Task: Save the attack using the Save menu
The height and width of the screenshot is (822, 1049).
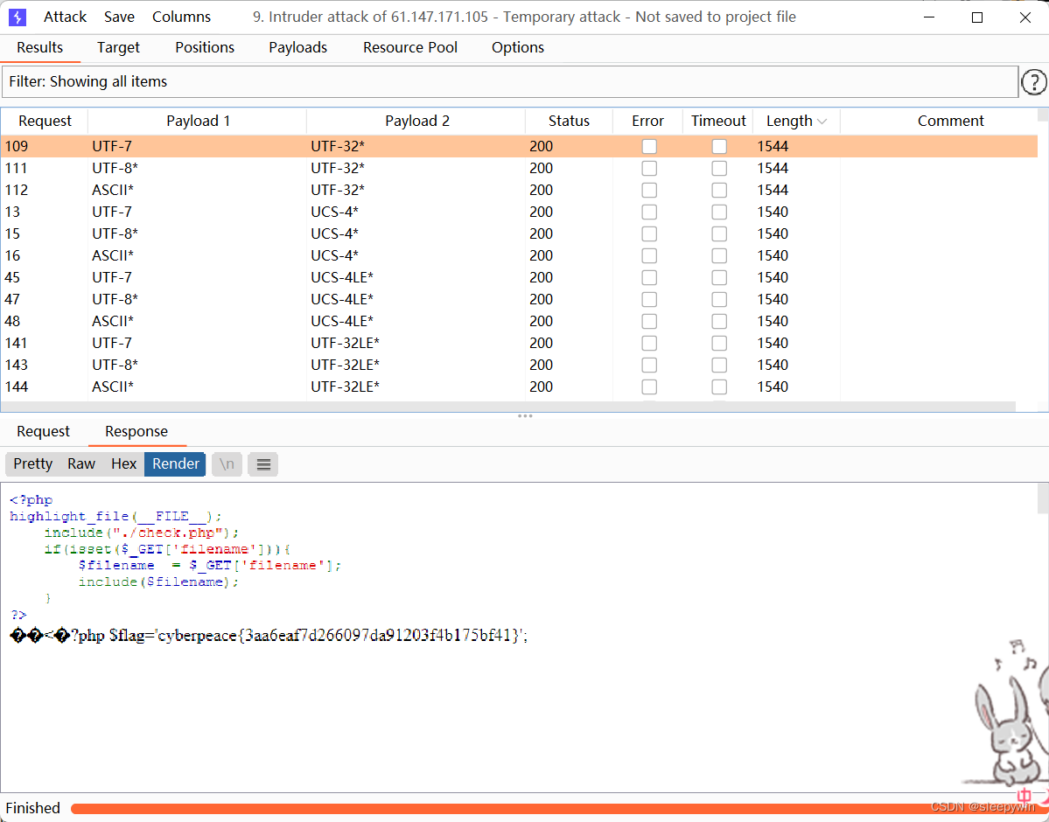Action: pyautogui.click(x=119, y=16)
